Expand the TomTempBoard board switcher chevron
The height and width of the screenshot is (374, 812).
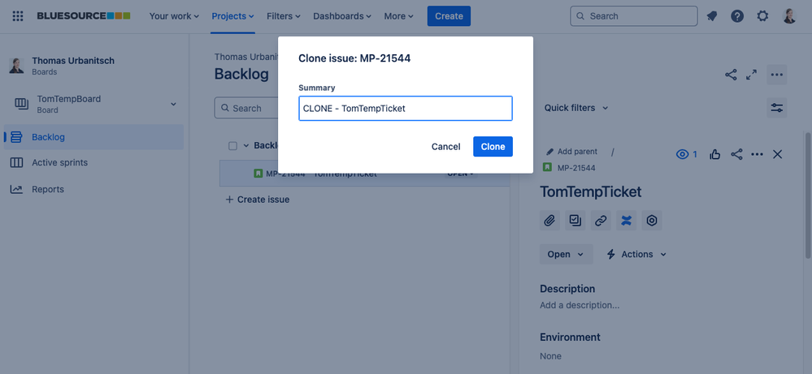pos(173,104)
